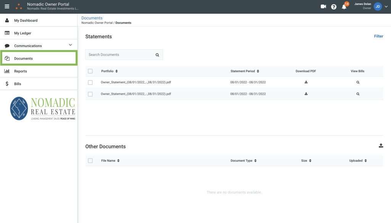The width and height of the screenshot is (391, 223).
Task: Open the help question mark icon
Action: tap(334, 7)
